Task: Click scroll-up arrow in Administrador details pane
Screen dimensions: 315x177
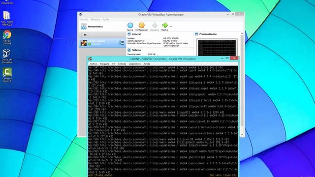Action: pyautogui.click(x=242, y=33)
